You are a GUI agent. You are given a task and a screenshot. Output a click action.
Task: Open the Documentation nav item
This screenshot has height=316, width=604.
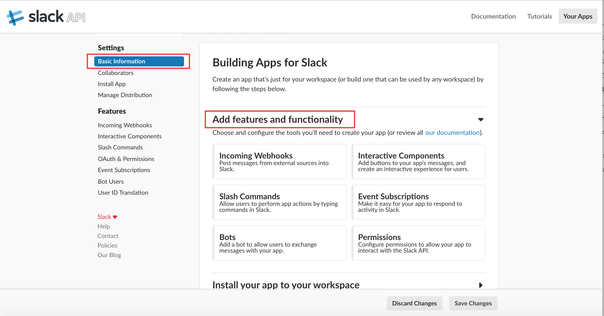493,16
